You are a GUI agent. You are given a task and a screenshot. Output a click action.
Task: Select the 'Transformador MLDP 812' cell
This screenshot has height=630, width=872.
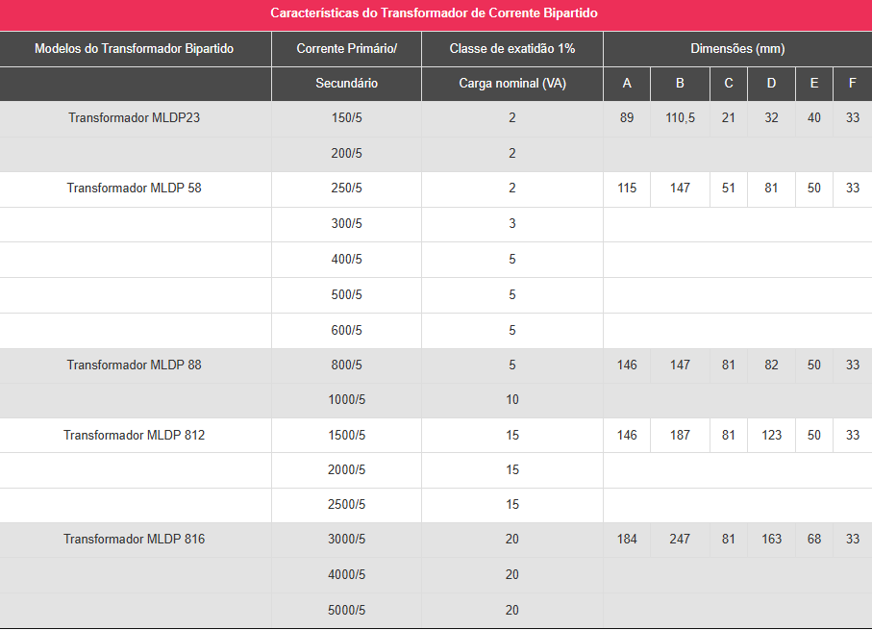tap(134, 436)
